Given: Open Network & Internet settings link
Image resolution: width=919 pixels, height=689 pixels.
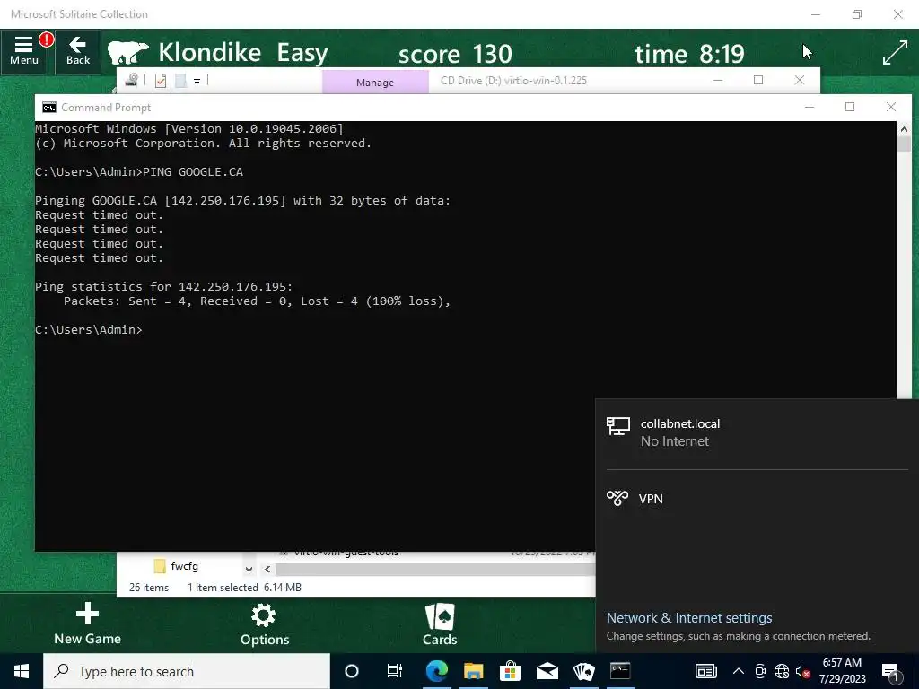Looking at the screenshot, I should [x=689, y=617].
